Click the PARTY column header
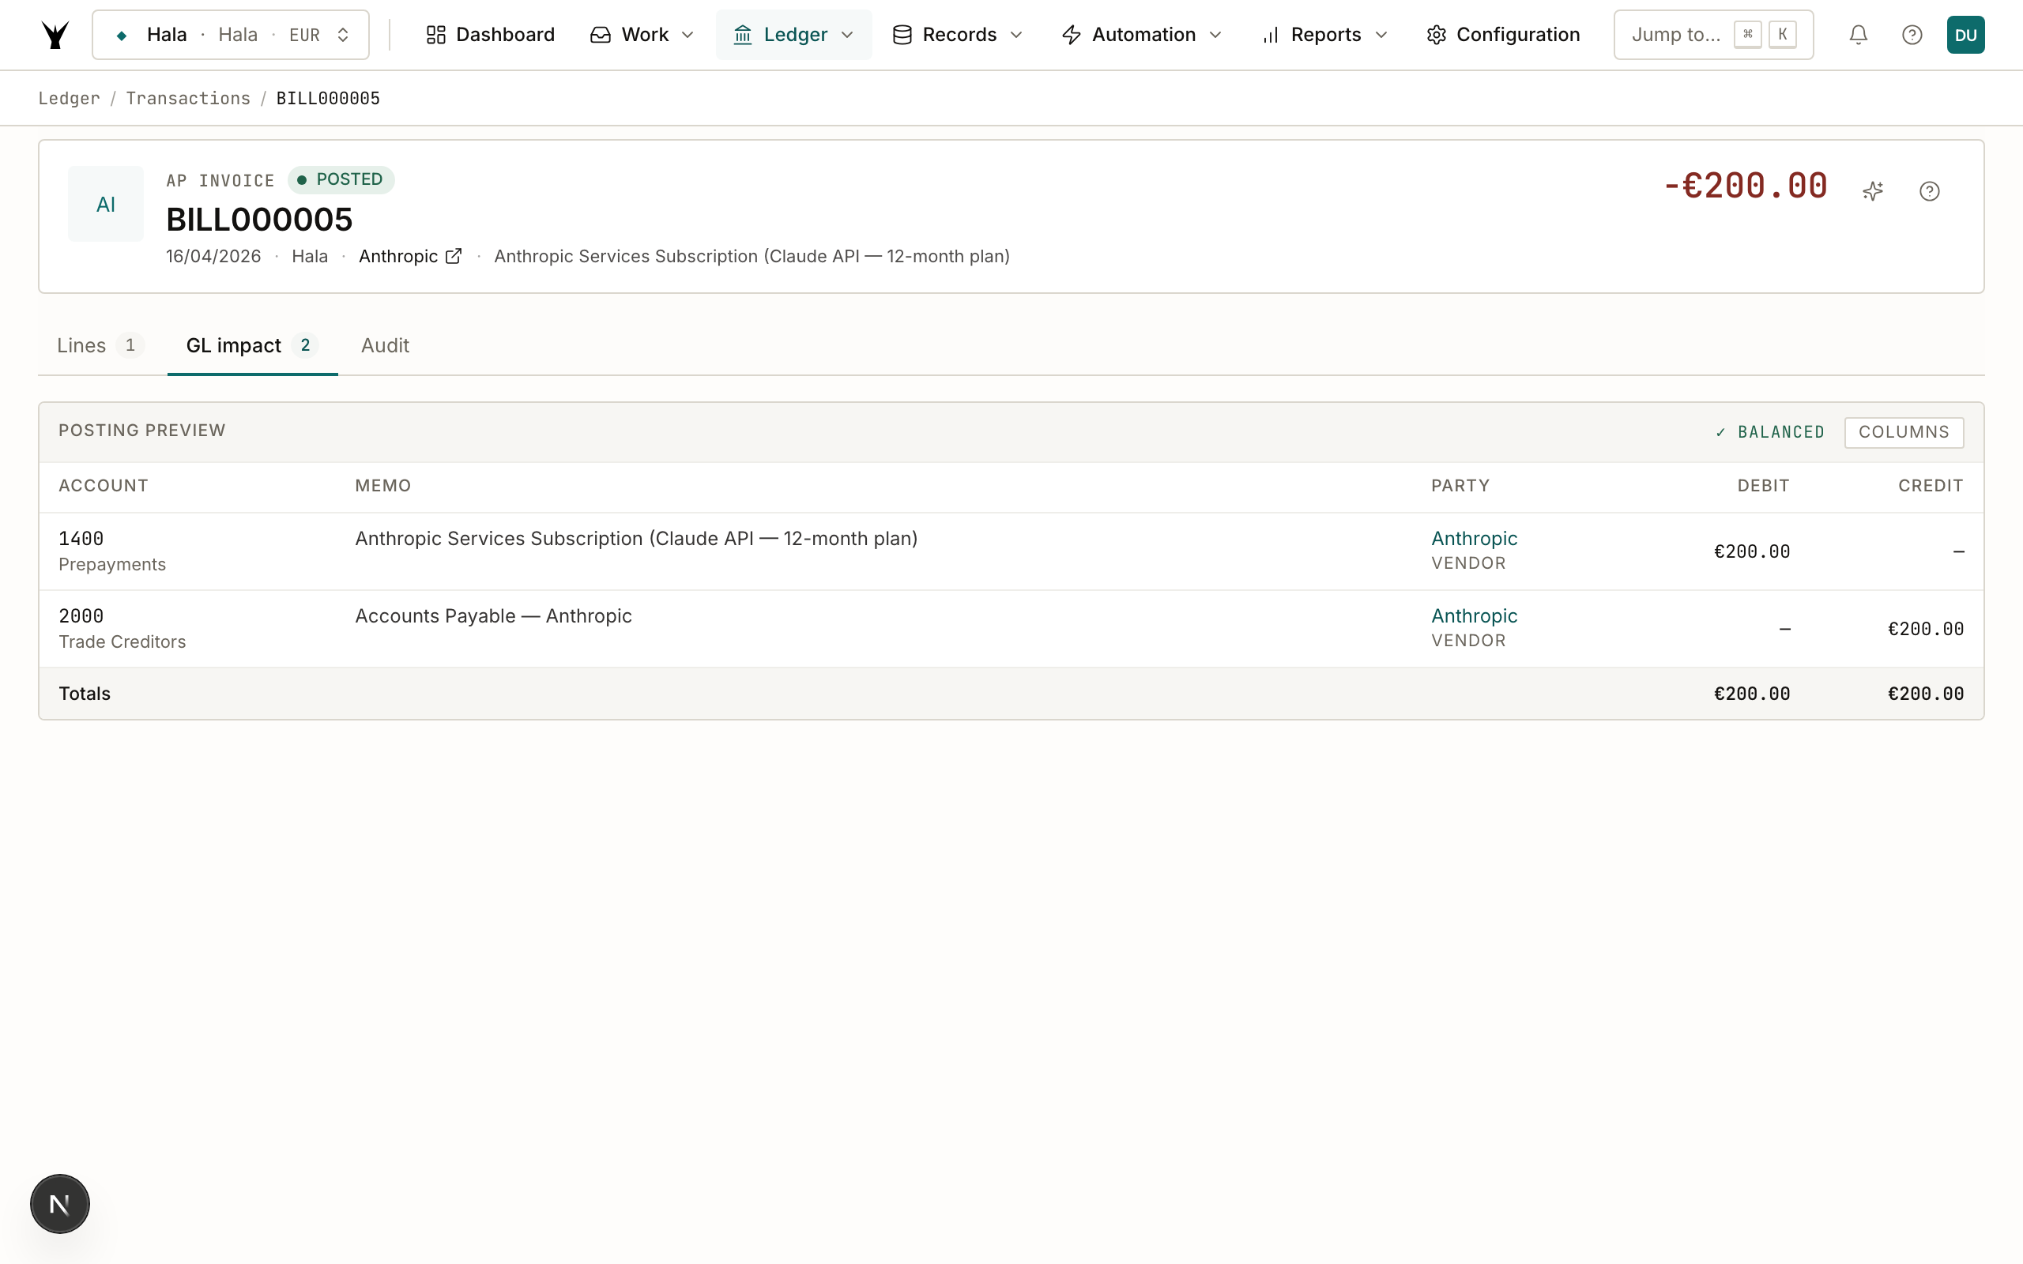Viewport: 2023px width, 1264px height. coord(1460,486)
